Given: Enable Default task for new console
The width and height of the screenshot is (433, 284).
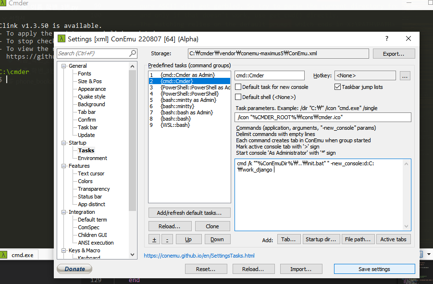Looking at the screenshot, I should (238, 87).
